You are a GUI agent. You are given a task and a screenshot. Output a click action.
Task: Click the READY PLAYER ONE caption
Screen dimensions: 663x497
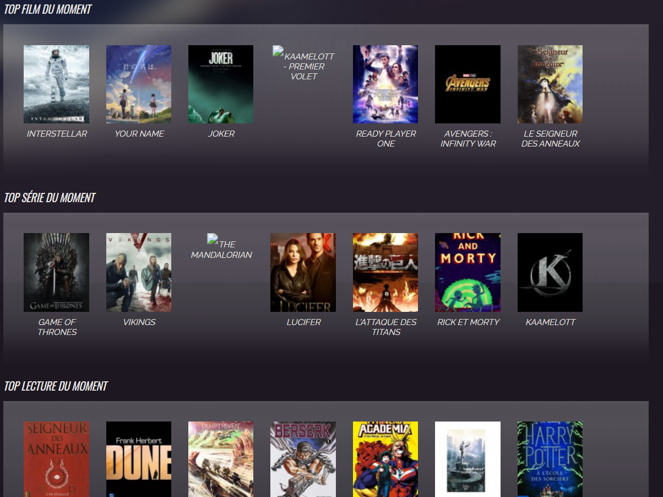coord(386,139)
